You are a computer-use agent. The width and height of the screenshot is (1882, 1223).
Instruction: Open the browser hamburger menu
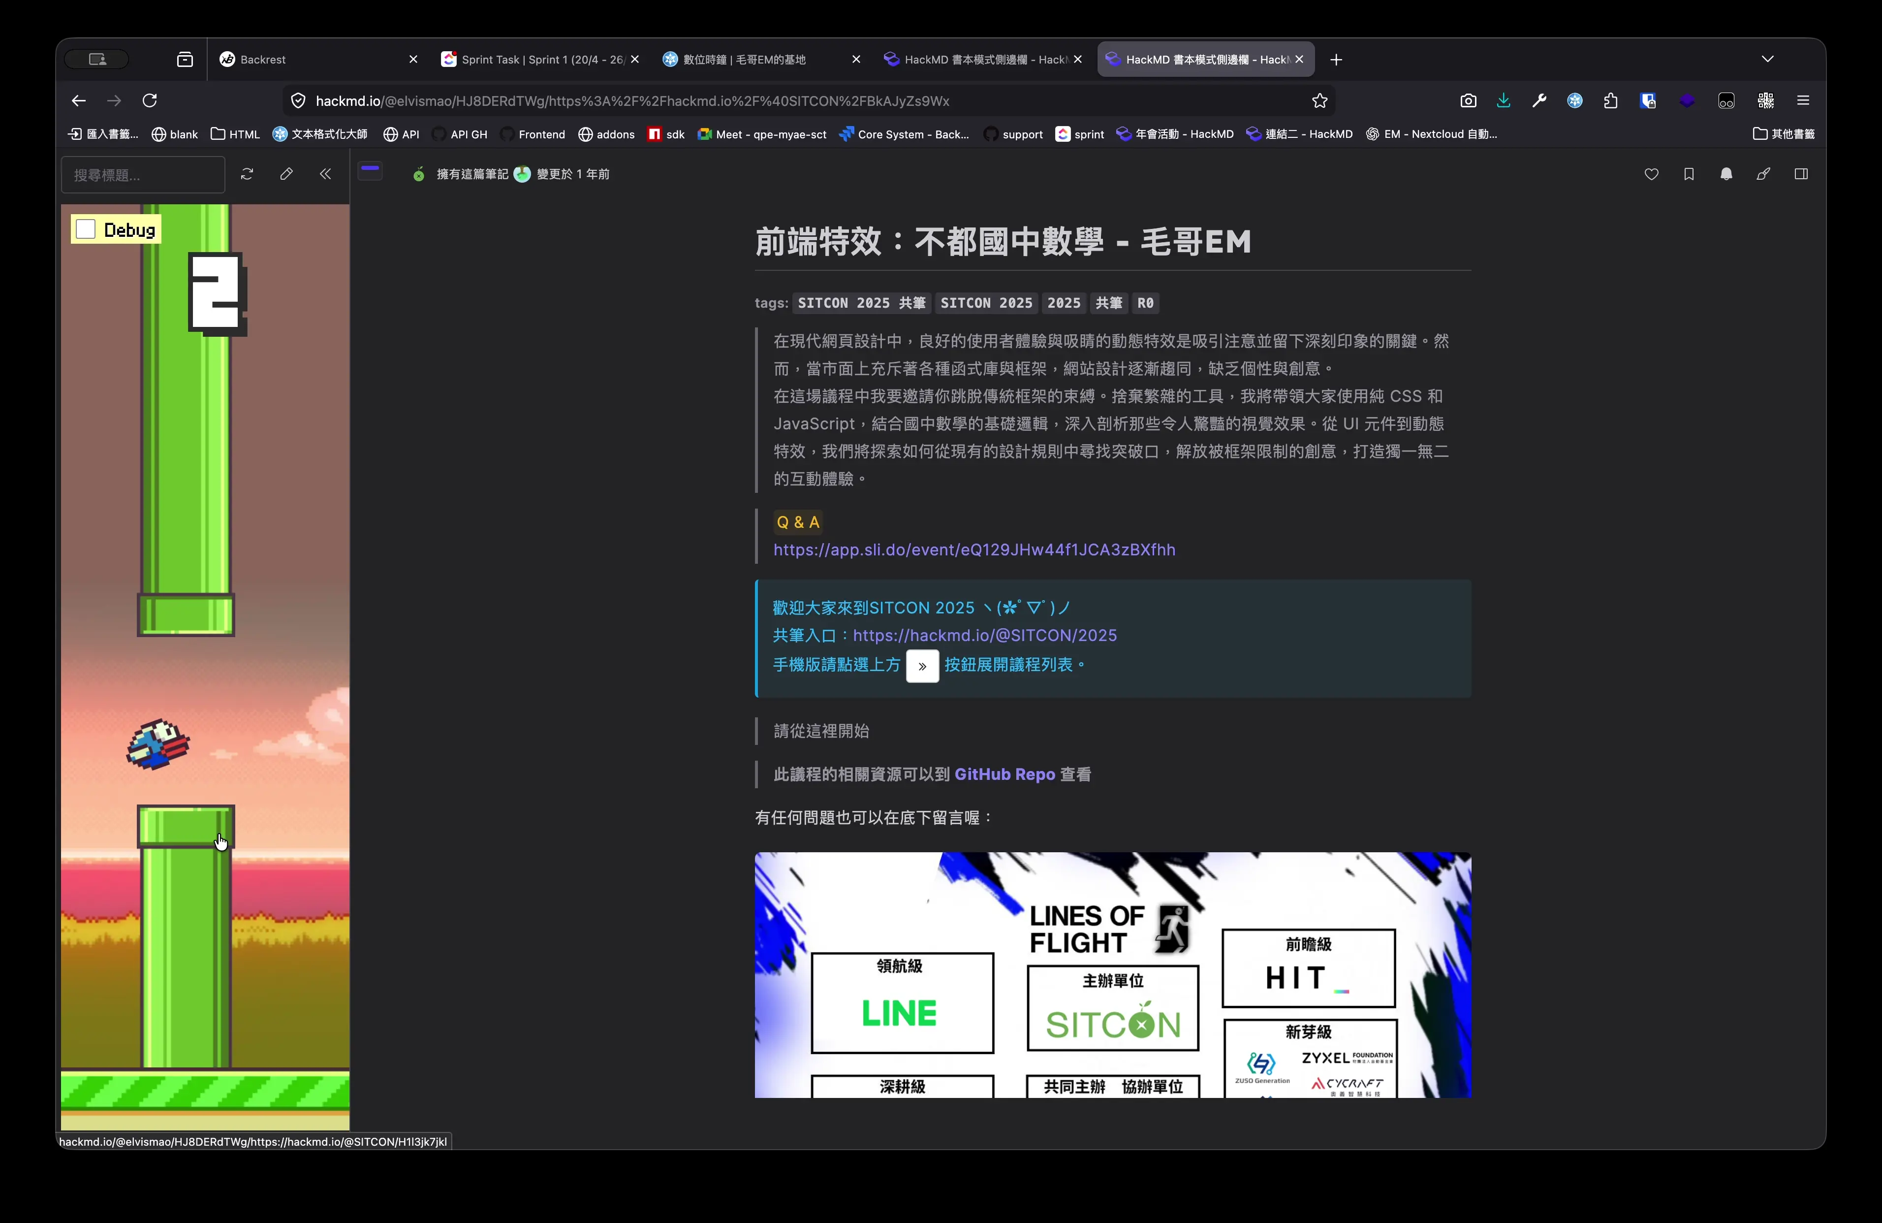pos(1803,100)
